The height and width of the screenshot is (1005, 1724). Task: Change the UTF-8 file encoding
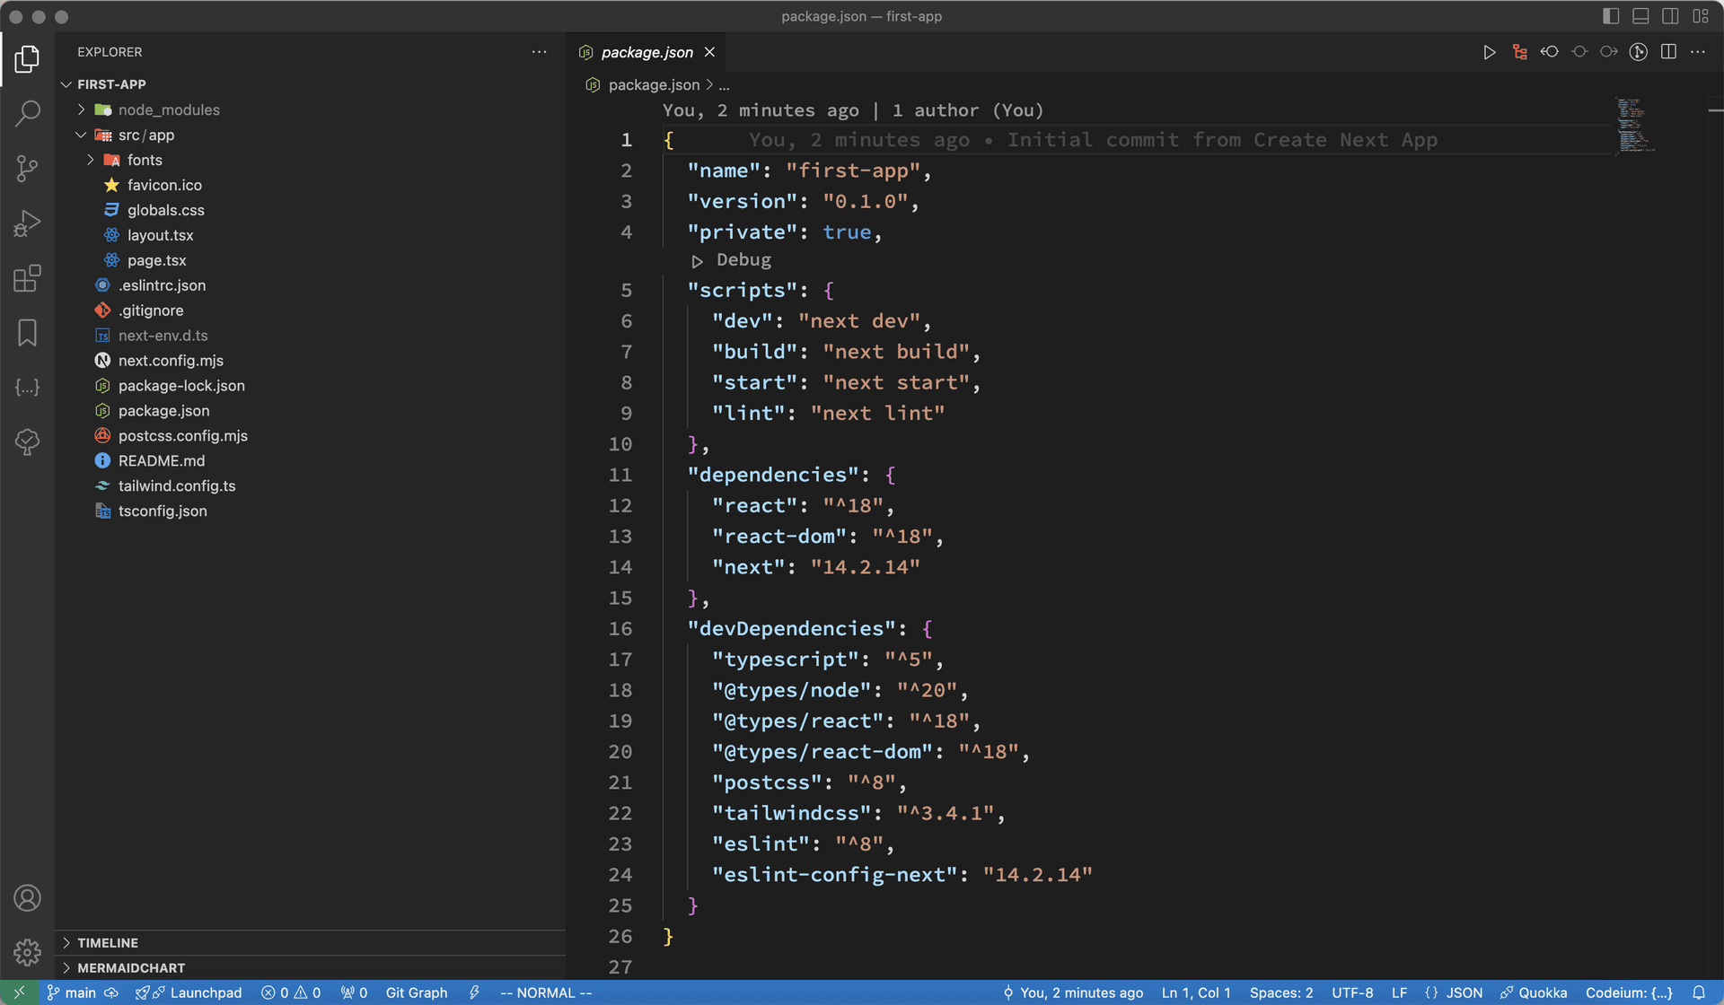pyautogui.click(x=1352, y=992)
